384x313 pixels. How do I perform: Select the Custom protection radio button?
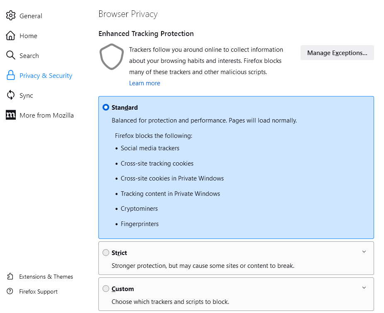click(x=106, y=289)
